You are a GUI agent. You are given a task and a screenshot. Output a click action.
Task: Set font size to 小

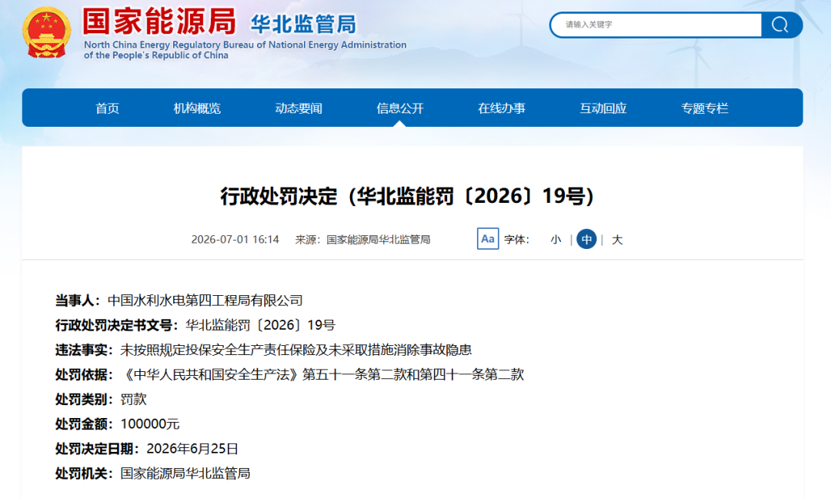pyautogui.click(x=556, y=240)
